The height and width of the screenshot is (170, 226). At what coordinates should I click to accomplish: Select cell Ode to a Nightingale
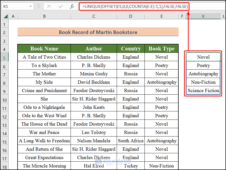click(x=44, y=107)
